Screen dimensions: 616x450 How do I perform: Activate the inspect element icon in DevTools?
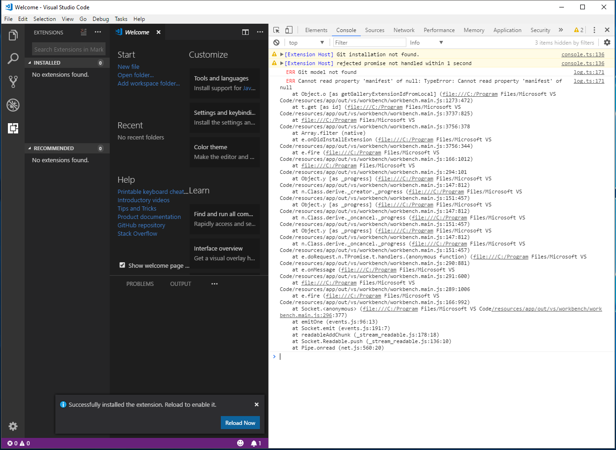pyautogui.click(x=277, y=29)
